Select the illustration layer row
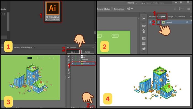 click(x=83, y=59)
